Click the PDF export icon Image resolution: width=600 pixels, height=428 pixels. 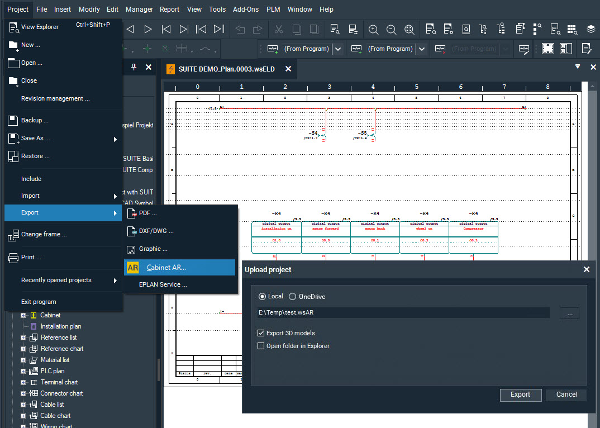(132, 213)
